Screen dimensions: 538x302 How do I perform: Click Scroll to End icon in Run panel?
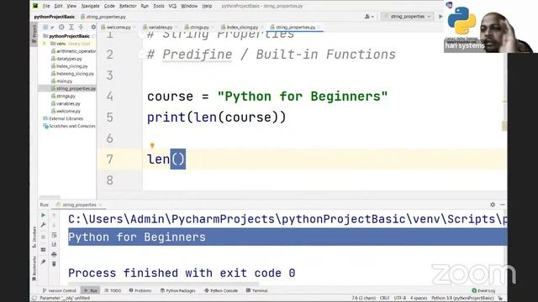coord(54,244)
